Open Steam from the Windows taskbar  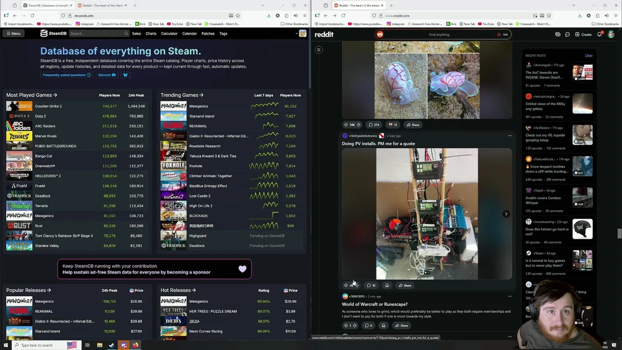coord(112,345)
